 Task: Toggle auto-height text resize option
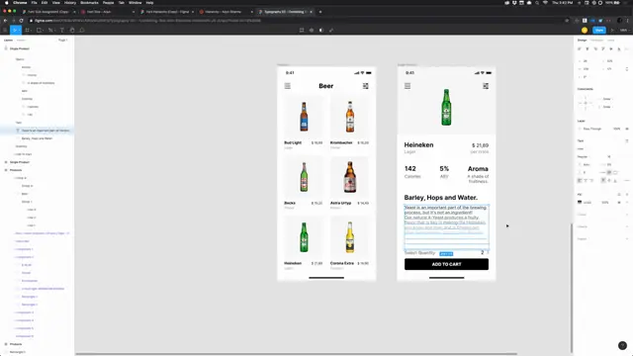pos(609,172)
